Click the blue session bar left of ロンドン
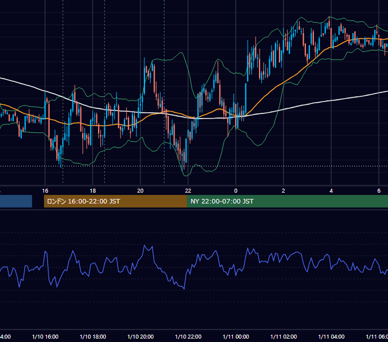The height and width of the screenshot is (342, 388). pos(16,201)
